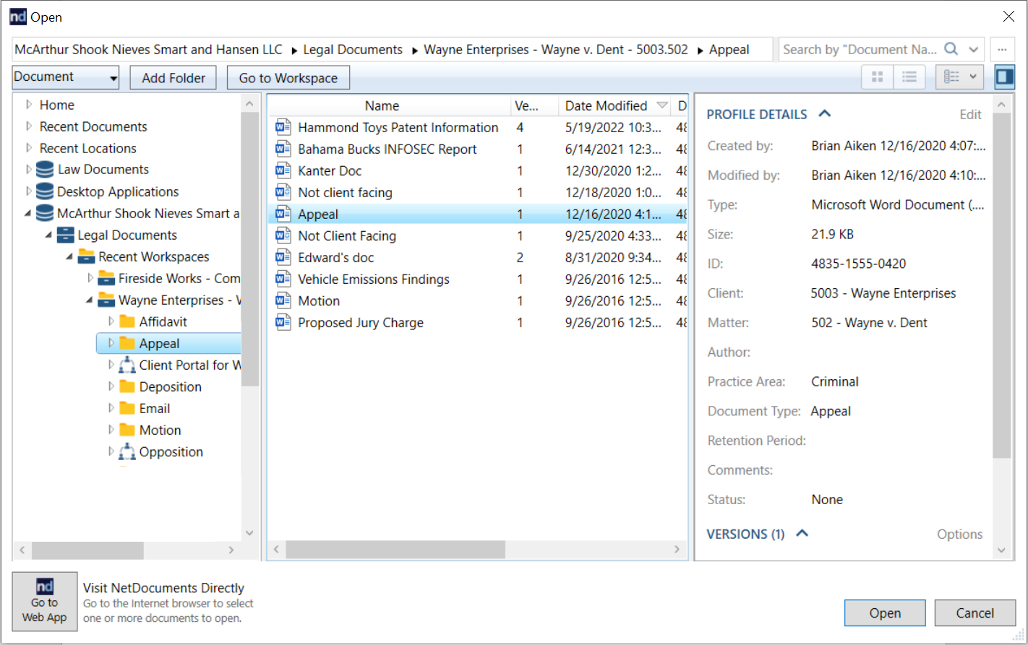Image resolution: width=1028 pixels, height=645 pixels.
Task: Open the ellipsis options menu
Action: 1002,49
